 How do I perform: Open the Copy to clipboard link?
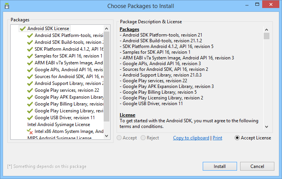click(191, 138)
